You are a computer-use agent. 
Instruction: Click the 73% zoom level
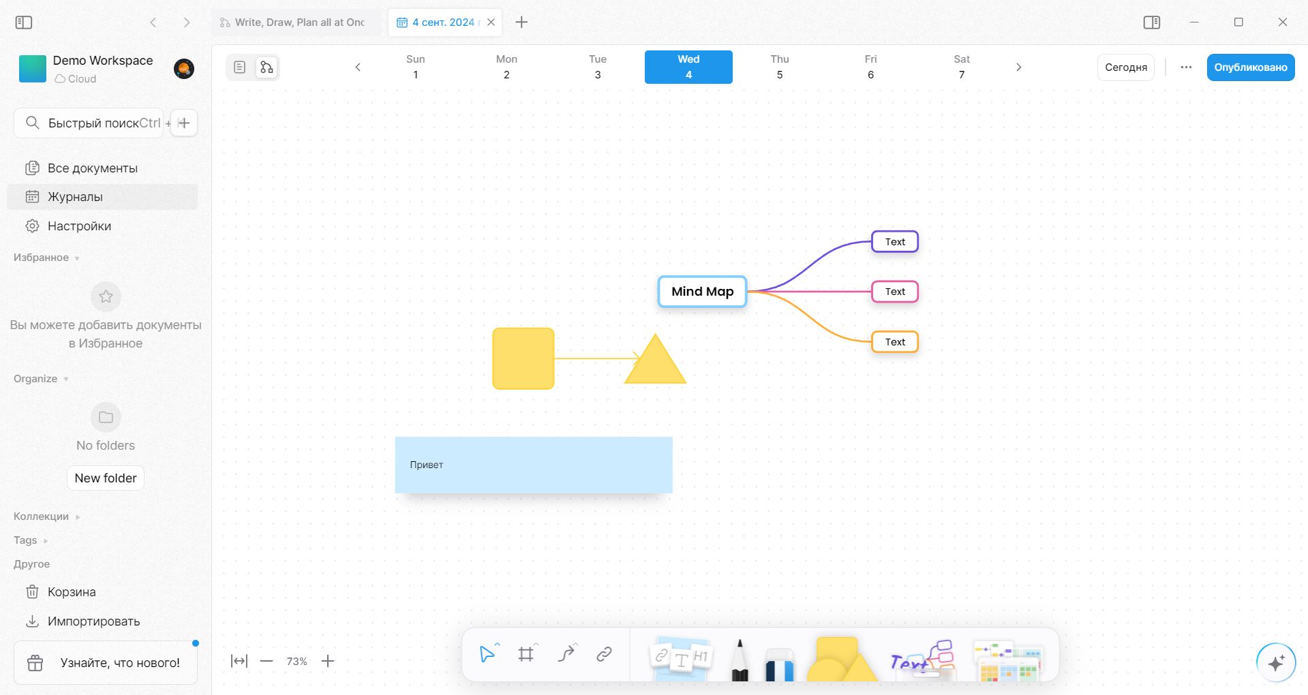[297, 662]
